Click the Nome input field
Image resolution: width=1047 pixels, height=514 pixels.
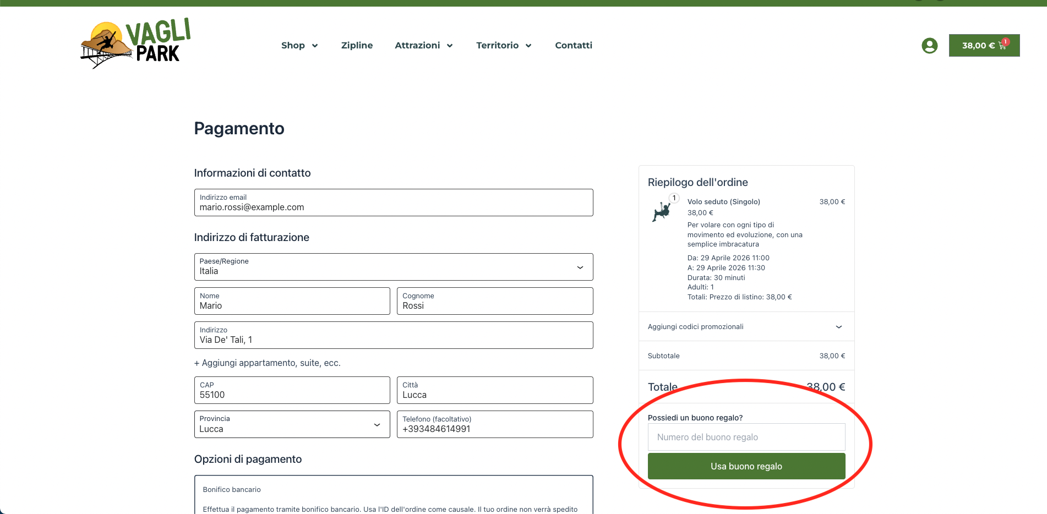[x=292, y=301]
